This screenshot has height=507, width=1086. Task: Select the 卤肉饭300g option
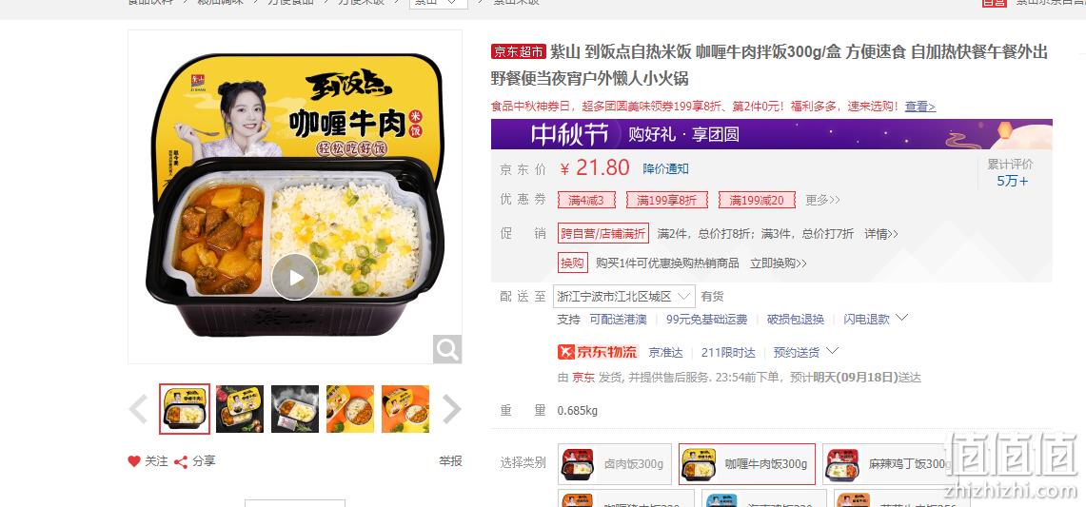[615, 464]
